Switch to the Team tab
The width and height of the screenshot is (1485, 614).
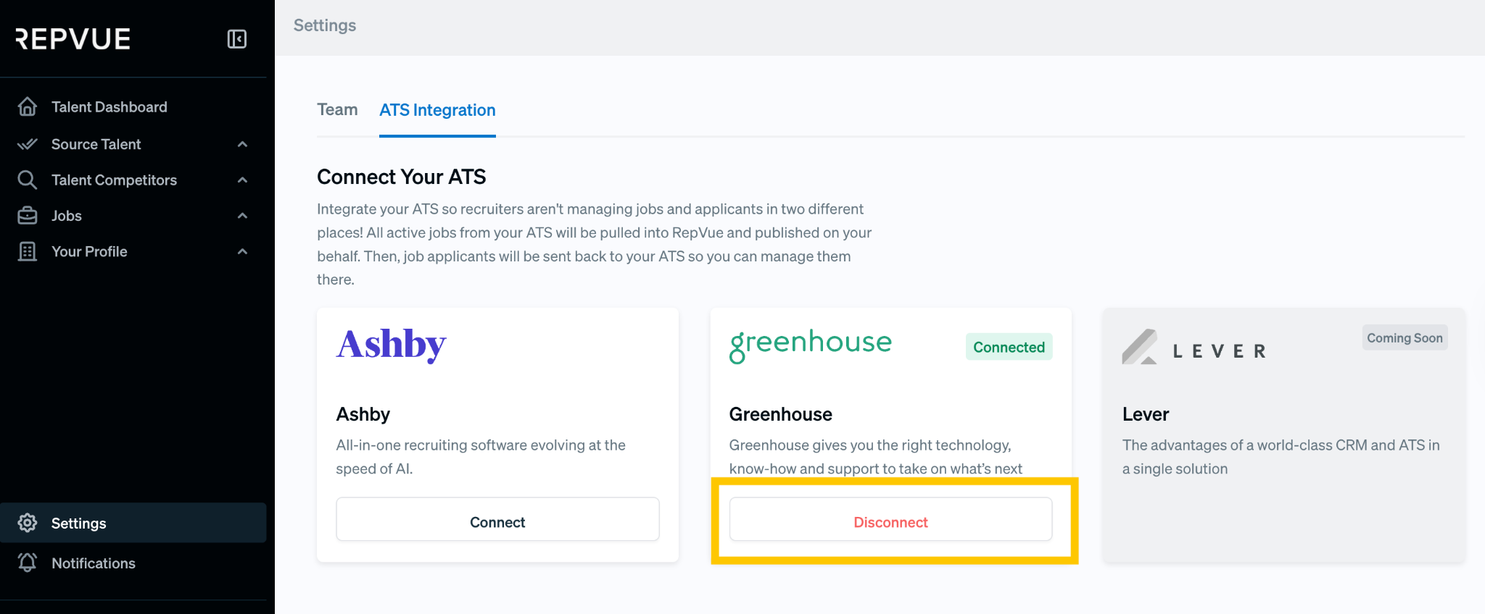[337, 109]
